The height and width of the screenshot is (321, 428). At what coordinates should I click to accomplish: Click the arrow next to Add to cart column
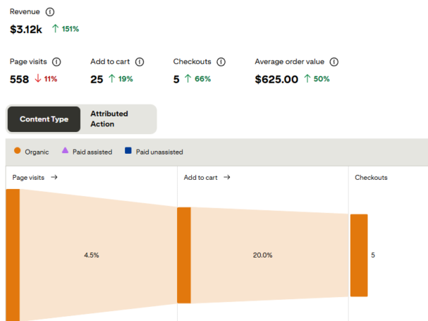pos(227,178)
